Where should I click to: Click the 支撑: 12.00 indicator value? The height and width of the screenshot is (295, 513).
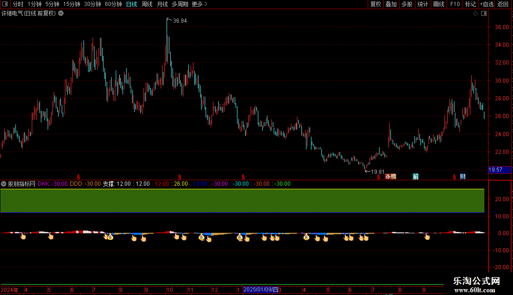point(117,184)
